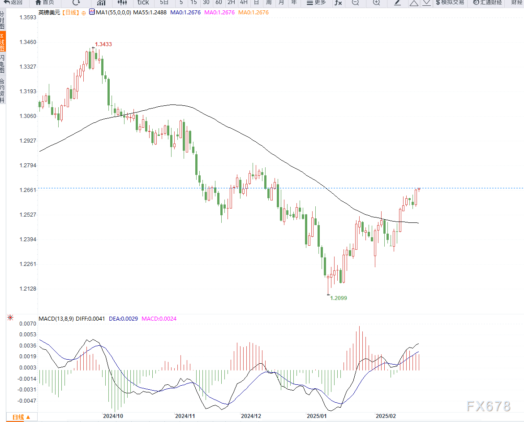Viewport: 524px width, 422px height.
Task: Open 日线 period dropdown at bottom left
Action: click(21, 417)
